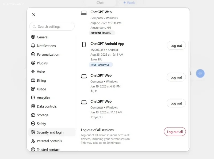The image size is (214, 159).
Task: Click the Security and login key icon
Action: coord(33,132)
